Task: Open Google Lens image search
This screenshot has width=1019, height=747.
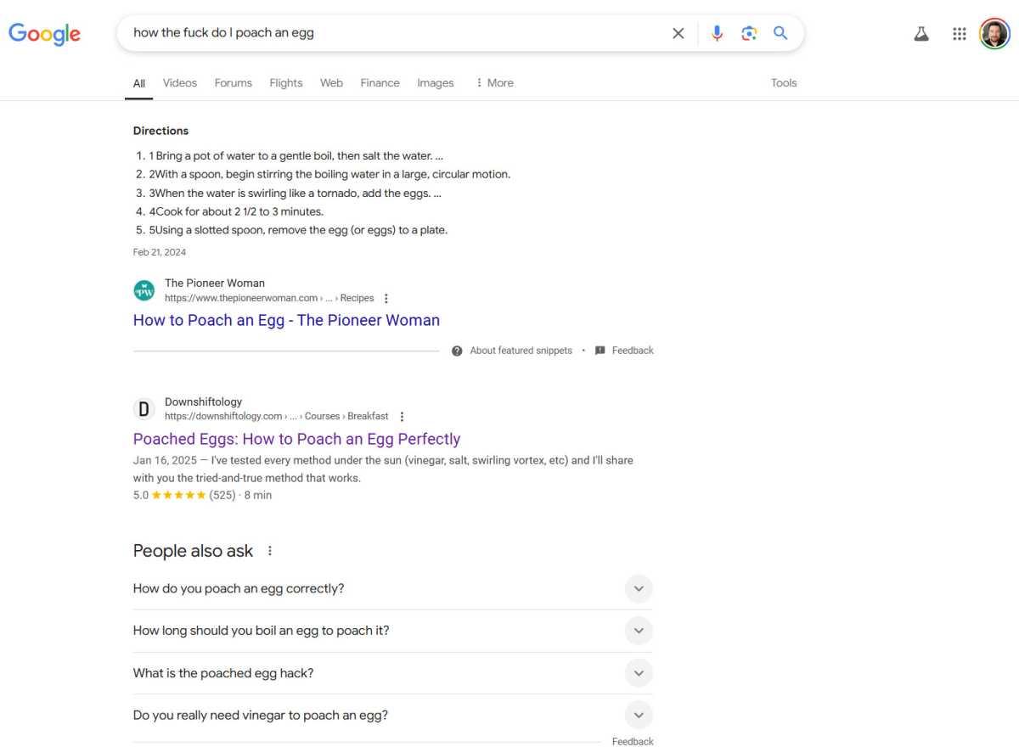Action: click(x=748, y=33)
